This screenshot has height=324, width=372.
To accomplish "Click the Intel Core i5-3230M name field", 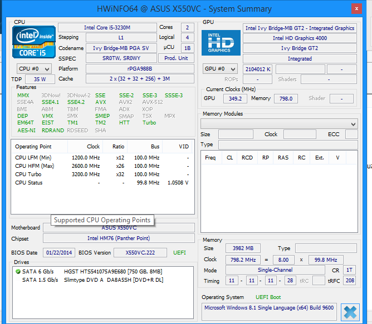I will point(107,28).
